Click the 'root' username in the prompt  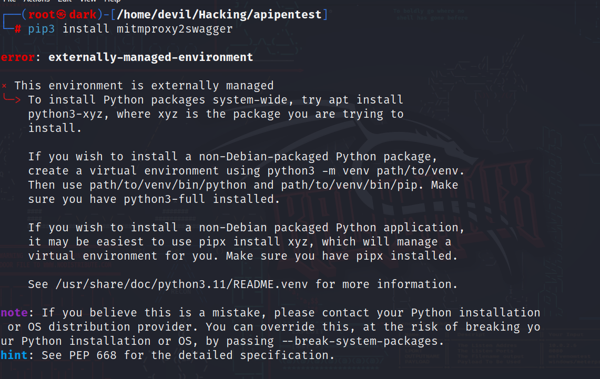point(42,15)
